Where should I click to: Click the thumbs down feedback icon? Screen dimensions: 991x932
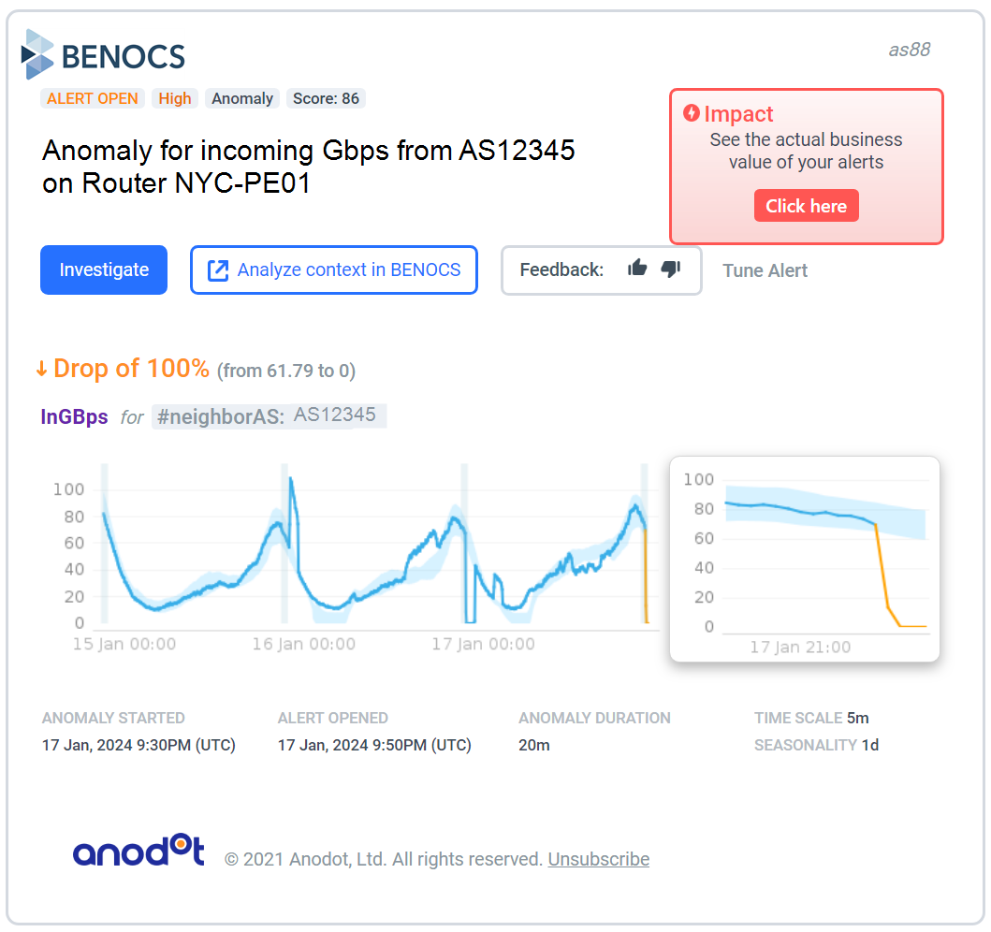(x=670, y=269)
